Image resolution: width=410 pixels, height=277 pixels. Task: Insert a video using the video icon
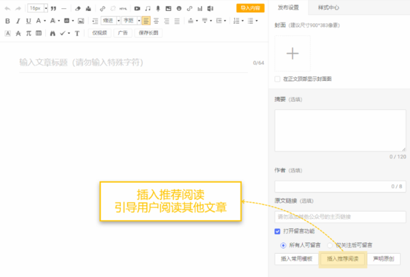137,8
